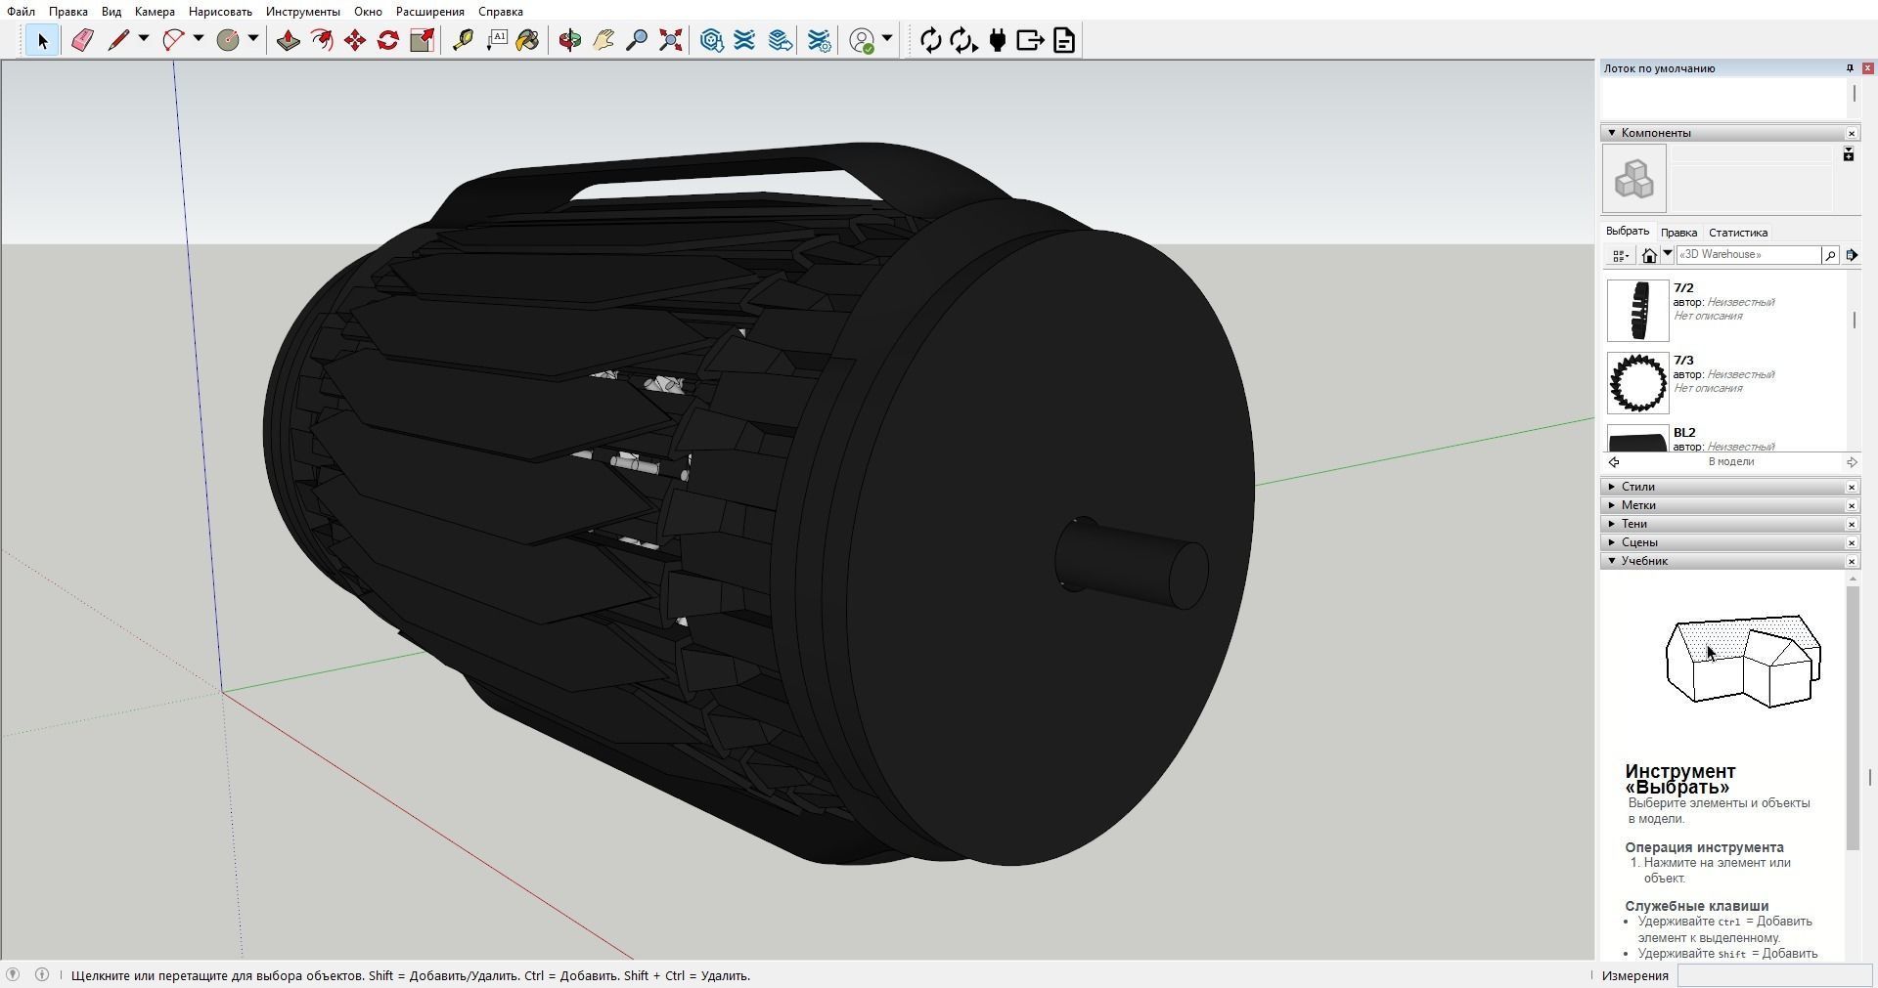Open the component navigation dropdown beside home
The height and width of the screenshot is (988, 1878).
pyautogui.click(x=1668, y=254)
